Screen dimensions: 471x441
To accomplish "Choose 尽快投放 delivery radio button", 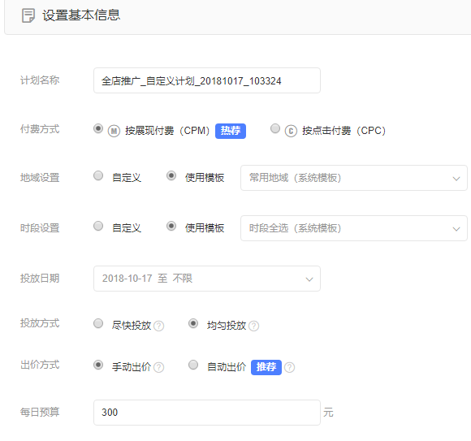I will [x=98, y=323].
